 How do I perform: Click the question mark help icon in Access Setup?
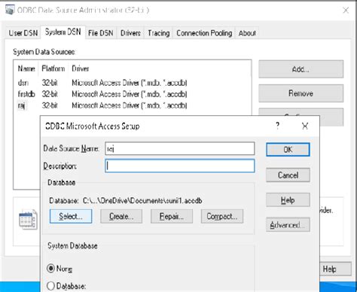[277, 126]
